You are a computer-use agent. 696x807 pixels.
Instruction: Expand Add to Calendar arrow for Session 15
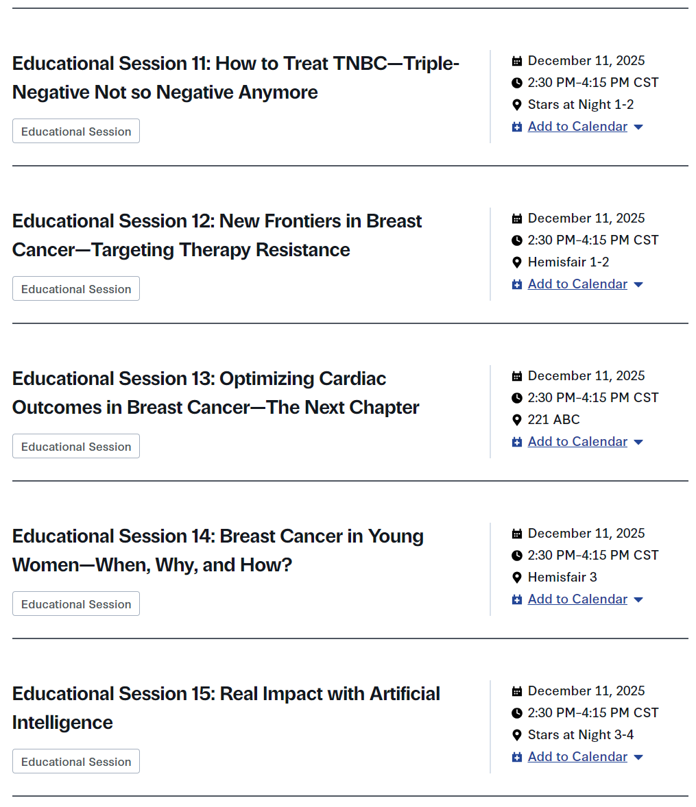pyautogui.click(x=638, y=758)
